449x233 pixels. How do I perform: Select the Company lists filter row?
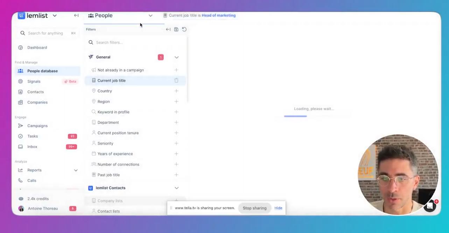coord(135,201)
